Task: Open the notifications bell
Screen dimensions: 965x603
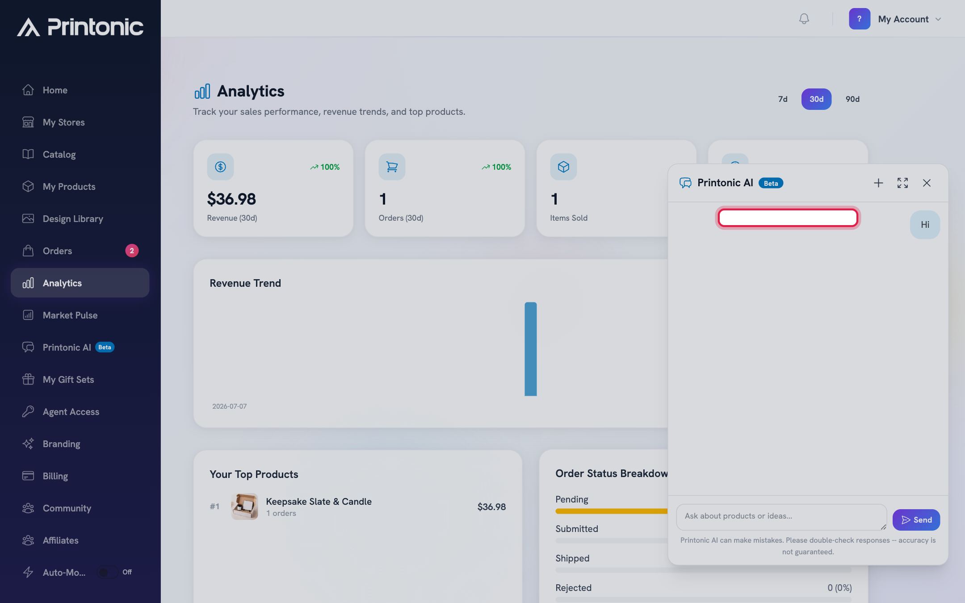Action: tap(804, 19)
